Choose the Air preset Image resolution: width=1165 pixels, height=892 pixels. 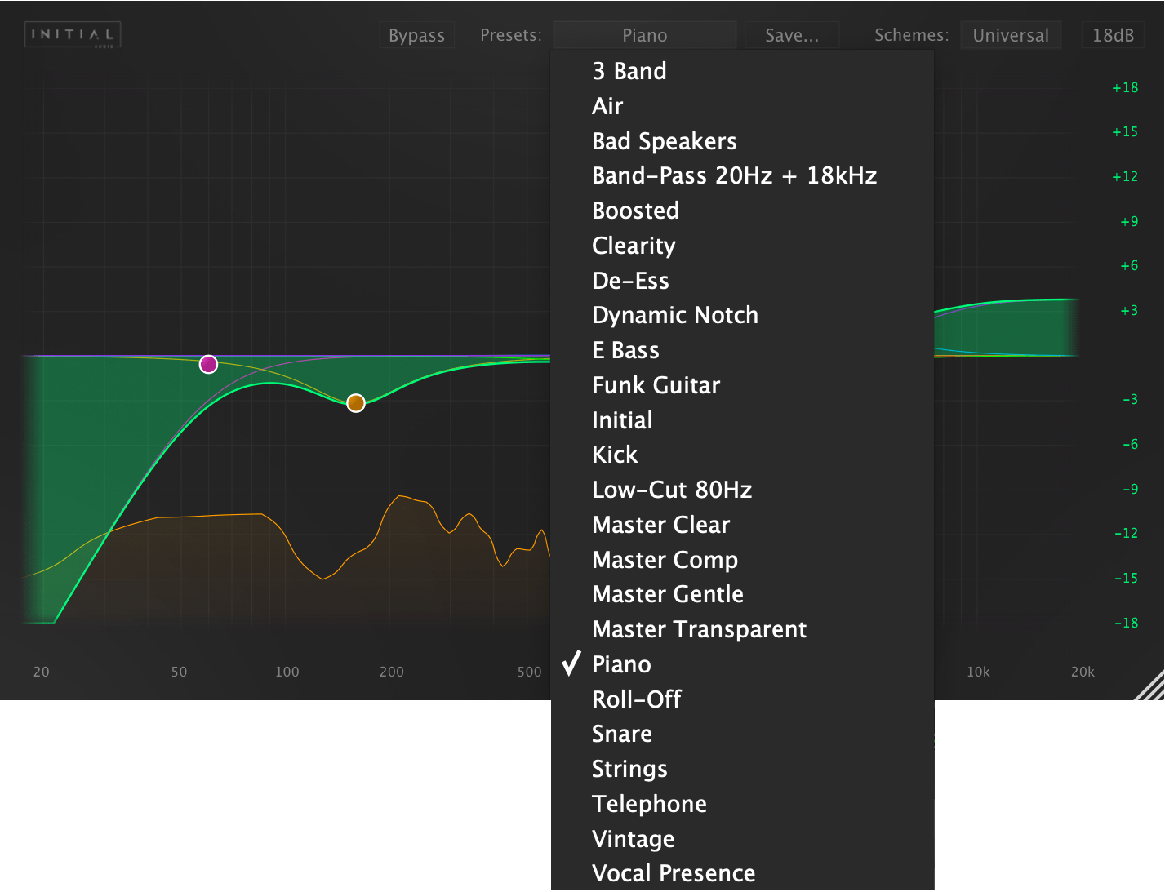(x=607, y=106)
